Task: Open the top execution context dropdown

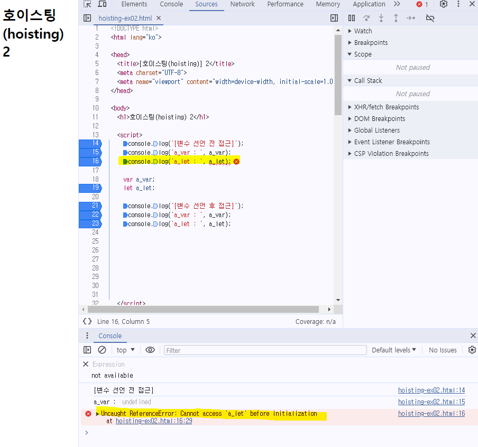Action: [125, 350]
